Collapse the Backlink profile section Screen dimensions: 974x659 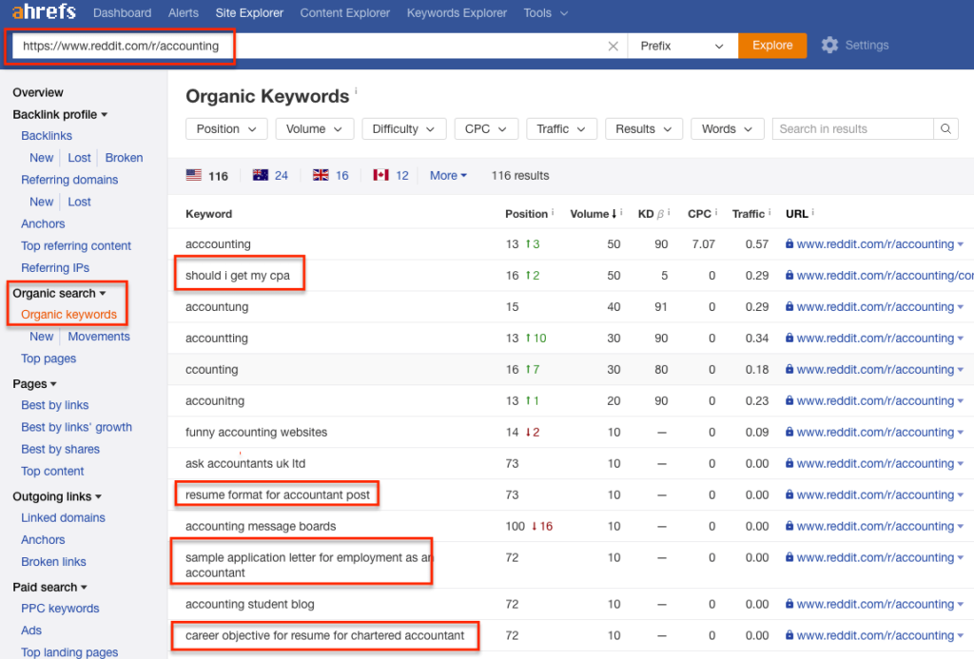(60, 114)
